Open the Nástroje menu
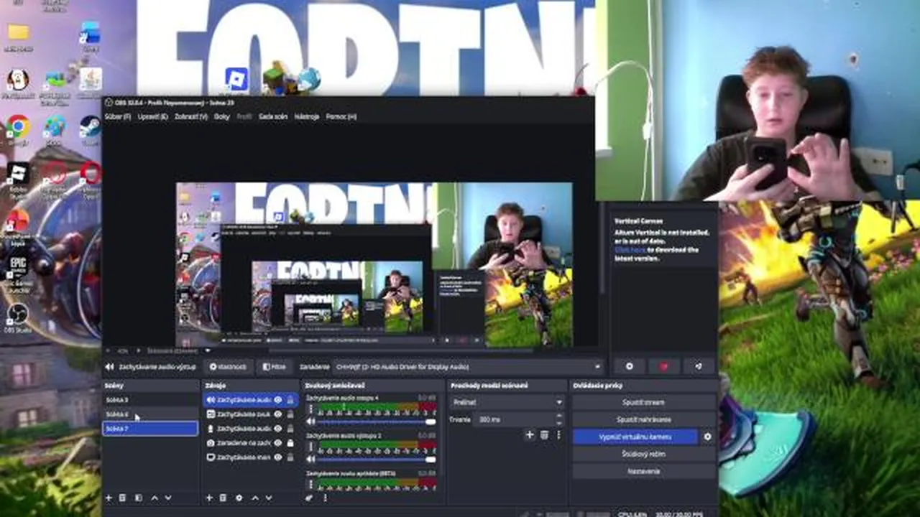Viewport: 920px width, 517px height. pos(307,116)
